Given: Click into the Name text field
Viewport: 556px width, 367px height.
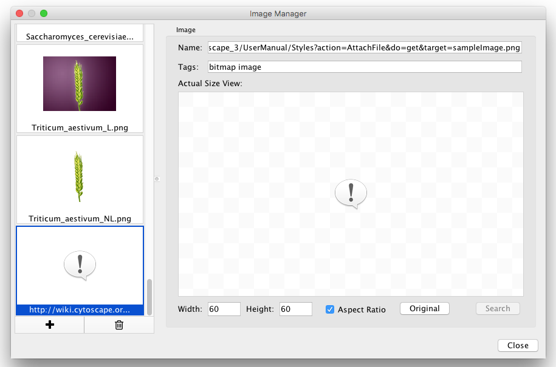Looking at the screenshot, I should click(x=364, y=48).
